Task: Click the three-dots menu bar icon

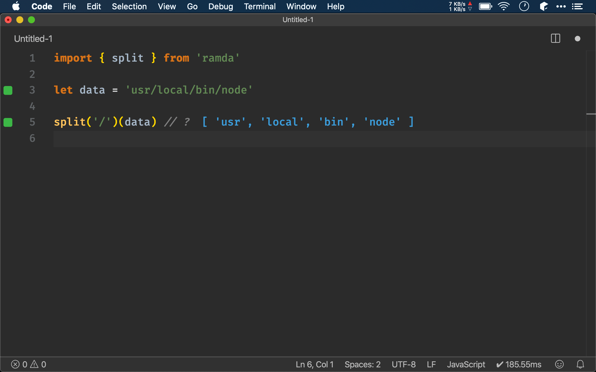Action: pyautogui.click(x=561, y=6)
